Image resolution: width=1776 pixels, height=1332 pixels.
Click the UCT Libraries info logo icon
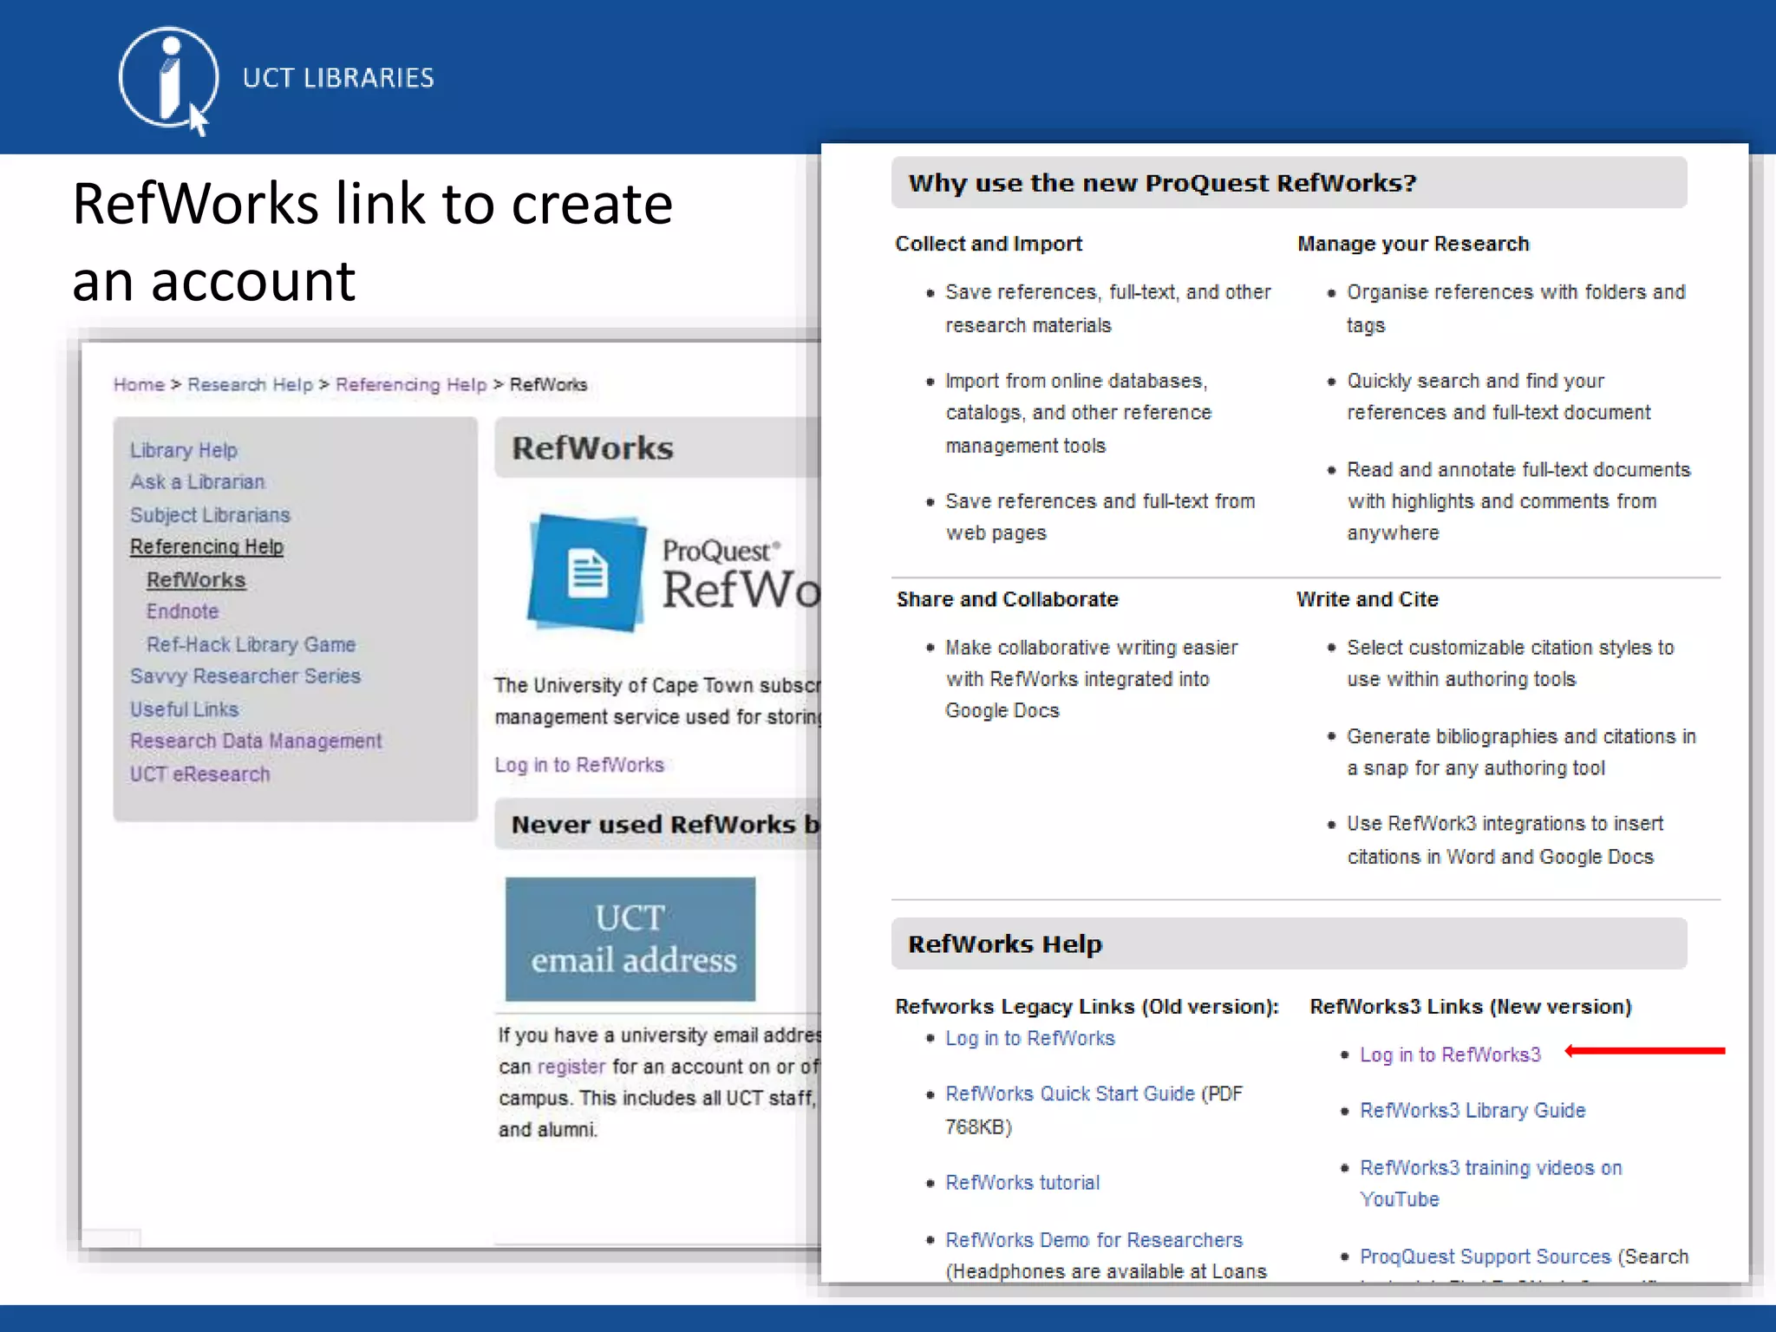click(168, 80)
